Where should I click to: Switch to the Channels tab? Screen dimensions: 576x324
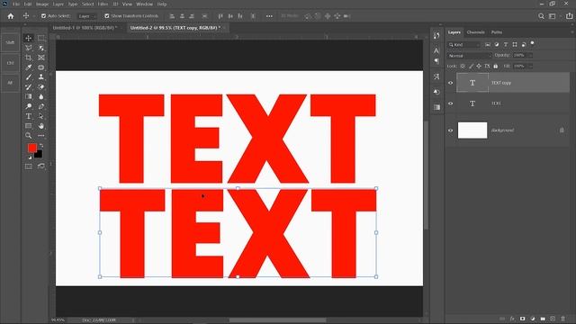point(476,32)
